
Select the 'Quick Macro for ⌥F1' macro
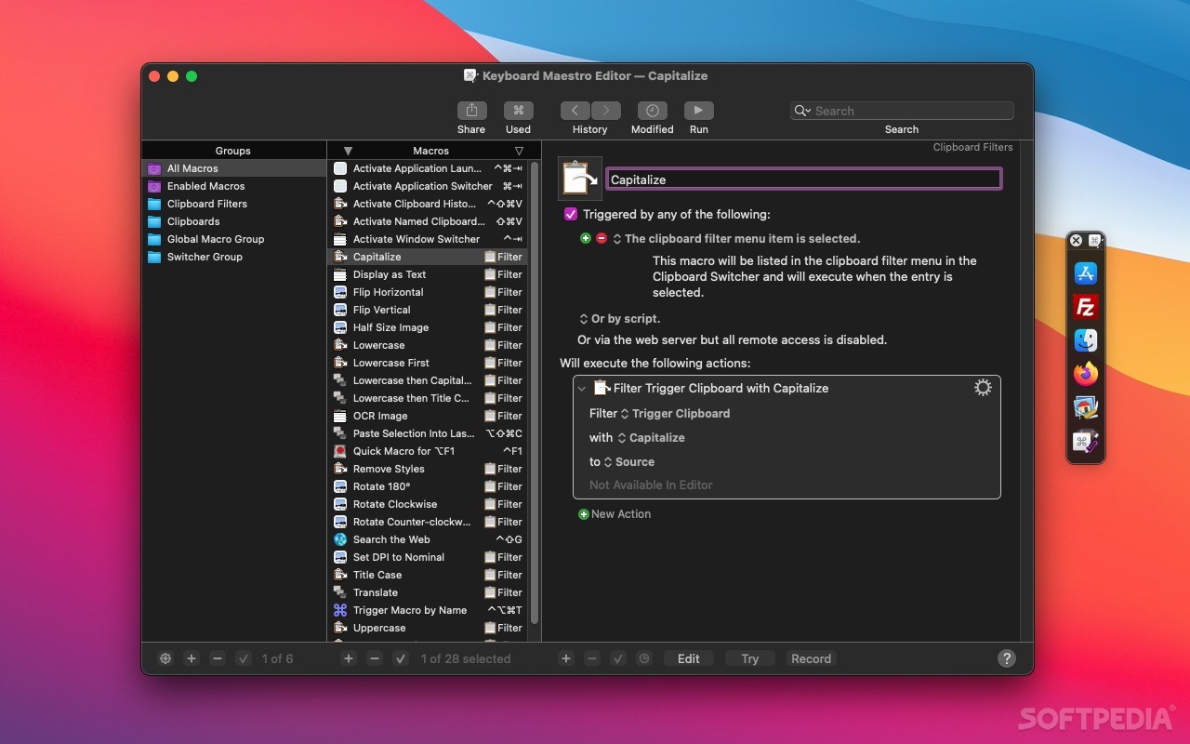[428, 451]
